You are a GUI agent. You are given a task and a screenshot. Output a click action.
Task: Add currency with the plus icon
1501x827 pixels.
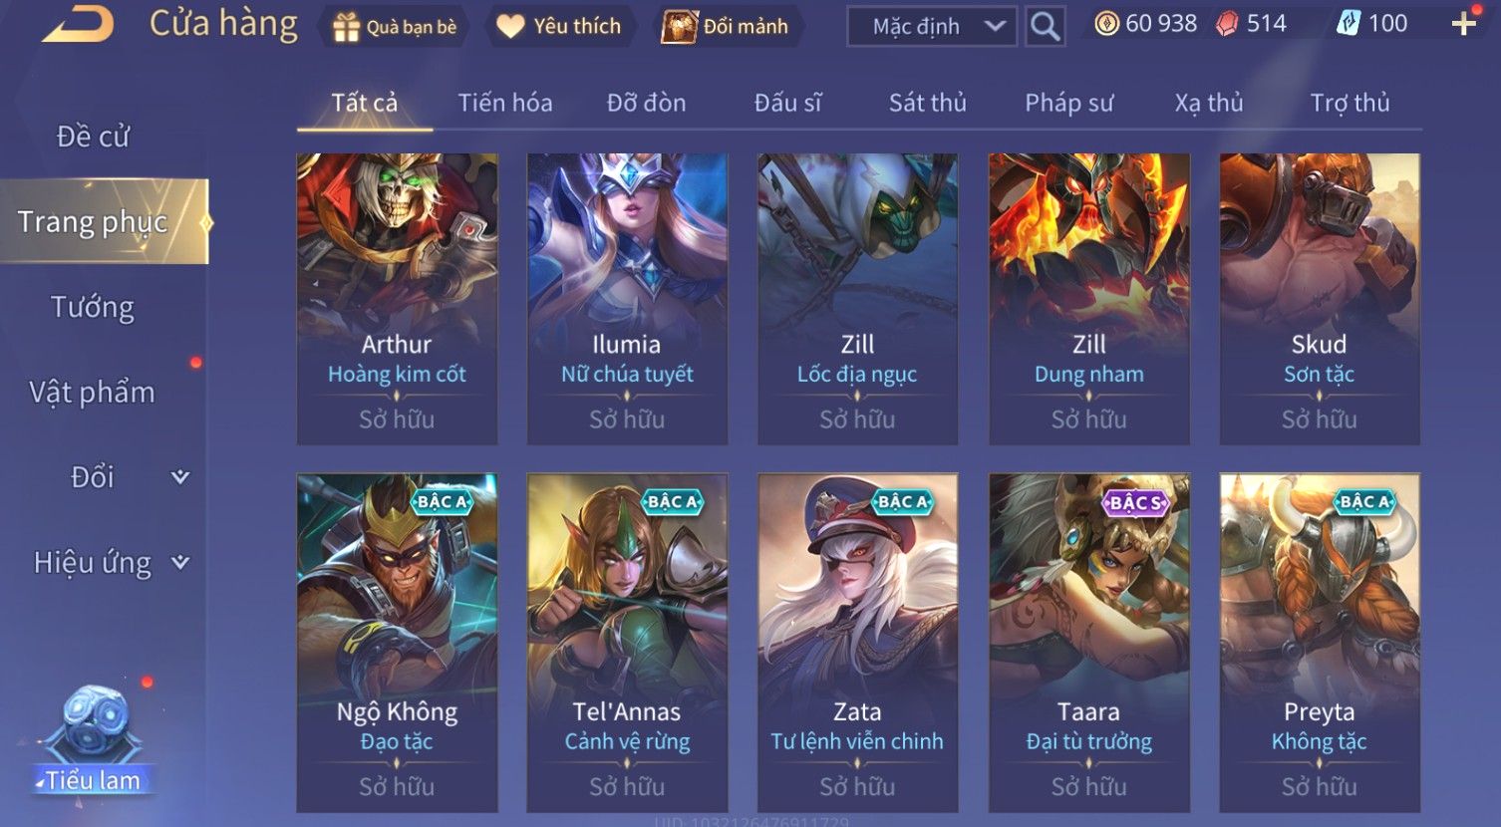pos(1463,24)
